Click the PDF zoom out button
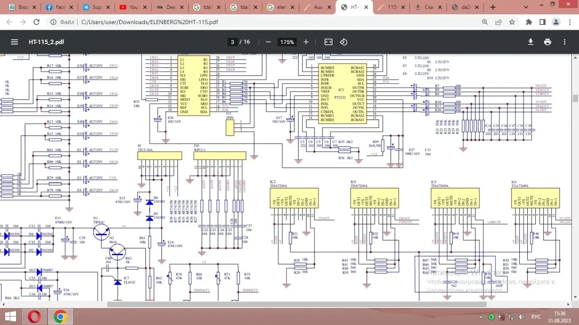Viewport: 579px width, 325px height. (268, 42)
